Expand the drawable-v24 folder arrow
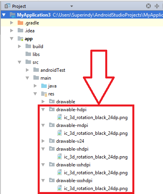The image size is (163, 194). coord(43,141)
